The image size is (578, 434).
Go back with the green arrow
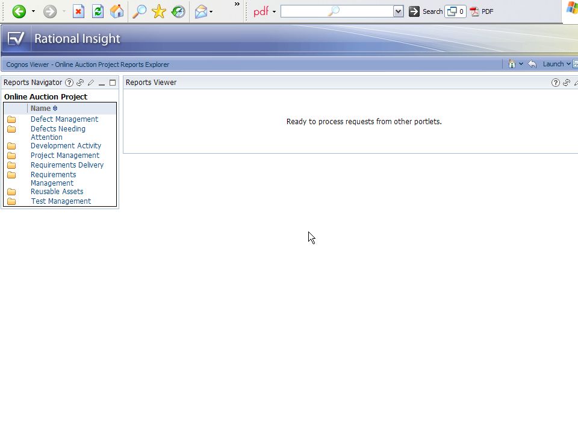(19, 11)
